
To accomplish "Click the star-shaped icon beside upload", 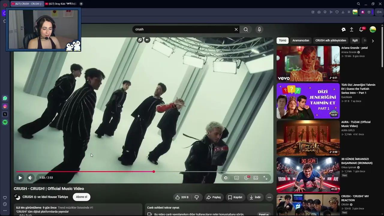I will (x=343, y=29).
